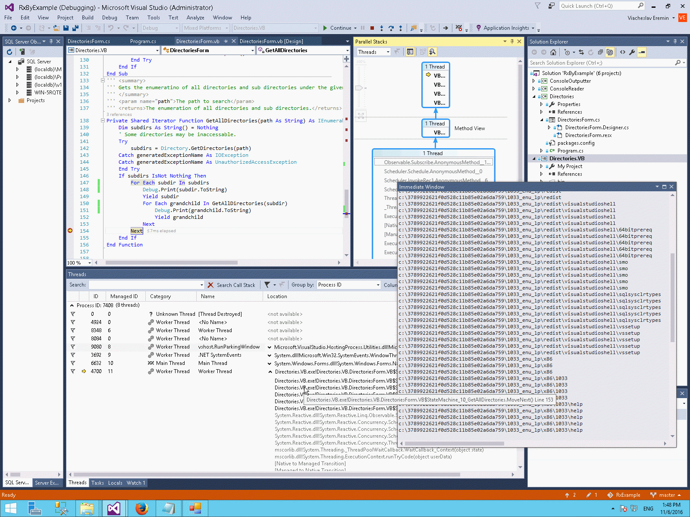Toggle flag on thread 6632 Main Thread
This screenshot has width=690, height=517.
pos(73,363)
